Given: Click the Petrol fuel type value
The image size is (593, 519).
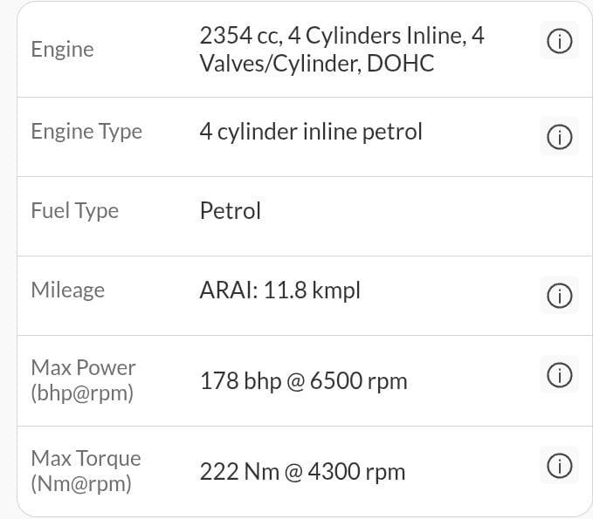Looking at the screenshot, I should click(231, 210).
